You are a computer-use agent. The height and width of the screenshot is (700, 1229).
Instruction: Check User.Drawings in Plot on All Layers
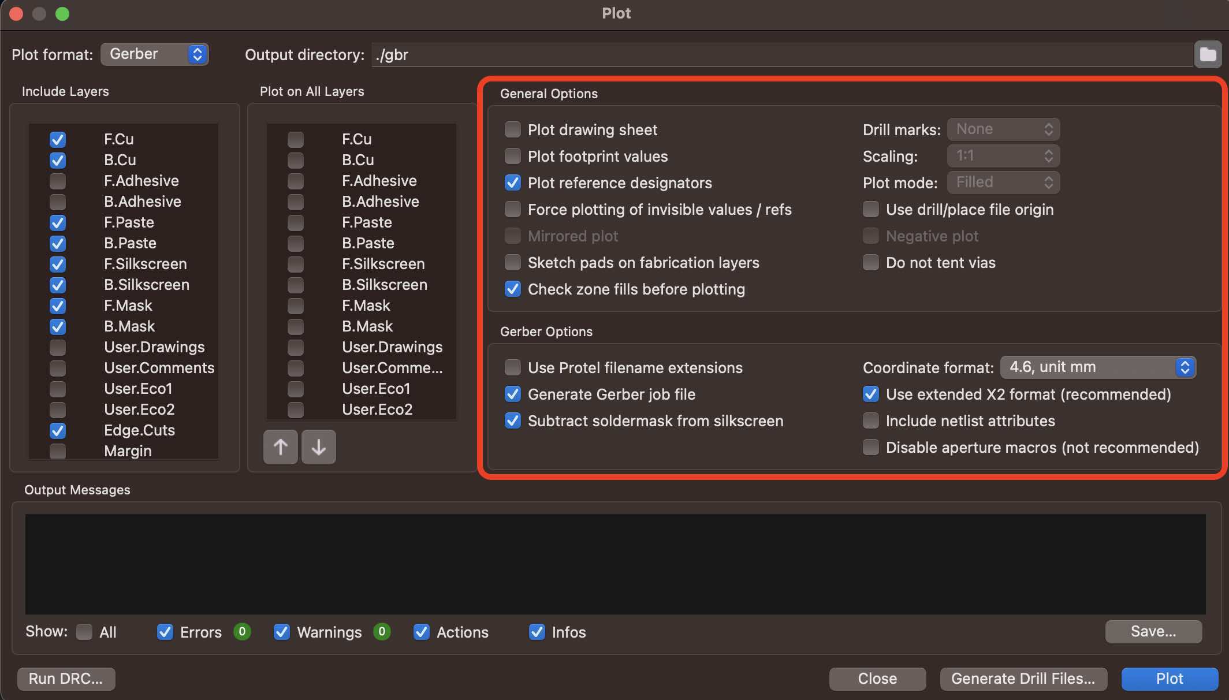click(296, 347)
